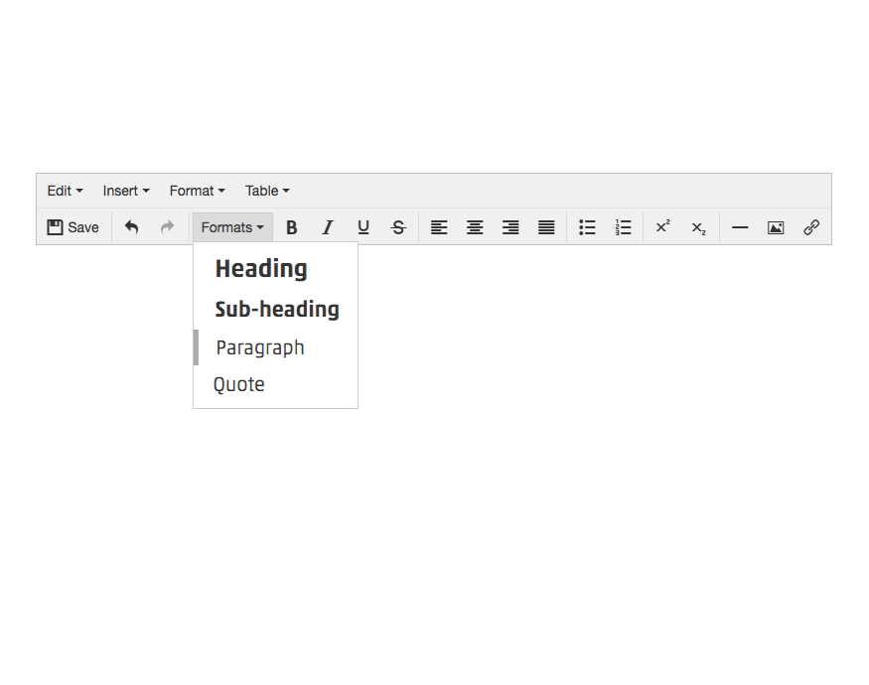The width and height of the screenshot is (869, 685).
Task: Insert a hyperlink
Action: click(811, 227)
